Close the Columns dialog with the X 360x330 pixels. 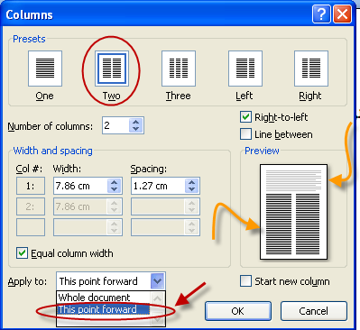pyautogui.click(x=342, y=14)
